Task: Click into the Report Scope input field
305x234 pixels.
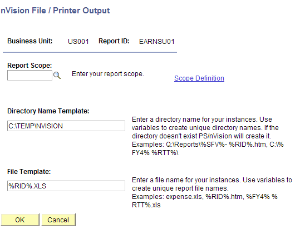Action: pos(29,76)
